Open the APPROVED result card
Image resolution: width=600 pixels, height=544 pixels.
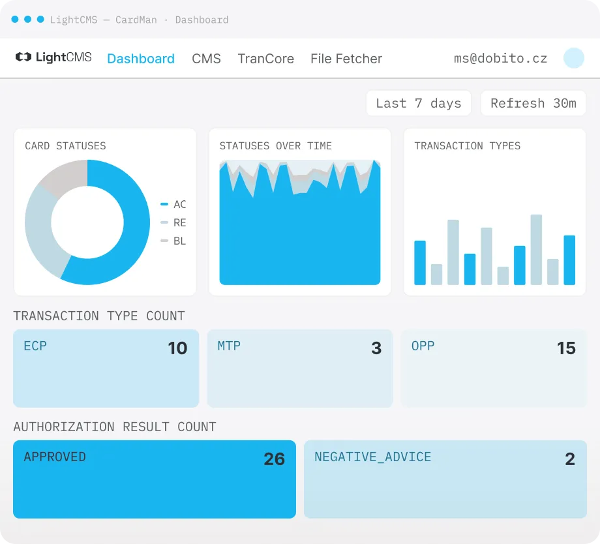155,479
